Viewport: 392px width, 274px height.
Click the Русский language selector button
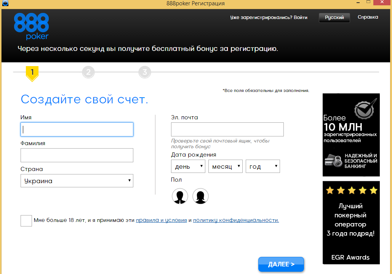tap(334, 17)
